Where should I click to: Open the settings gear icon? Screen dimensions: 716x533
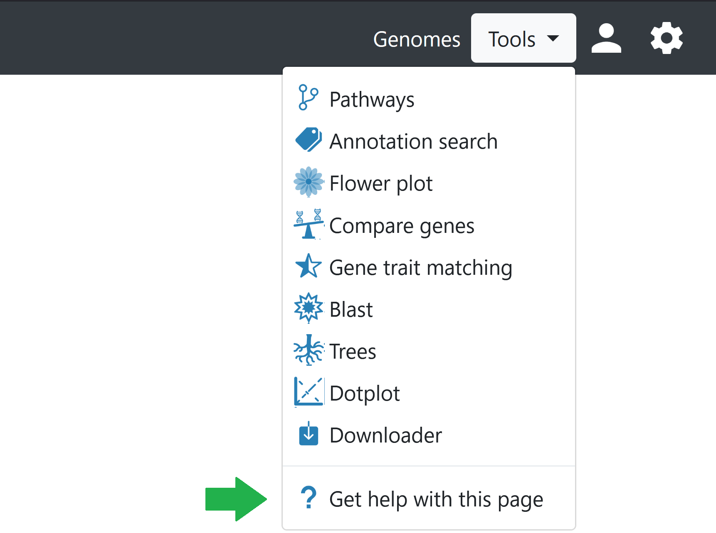(666, 38)
